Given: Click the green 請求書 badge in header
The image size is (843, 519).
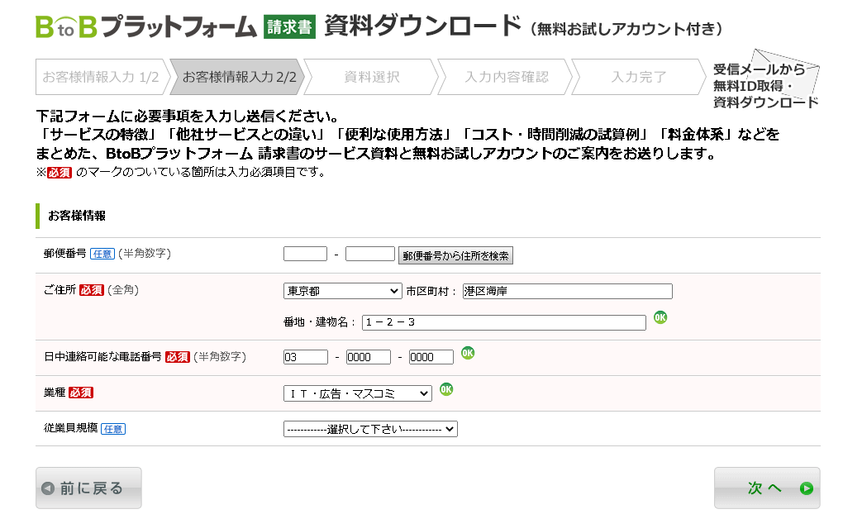Looking at the screenshot, I should tap(289, 27).
